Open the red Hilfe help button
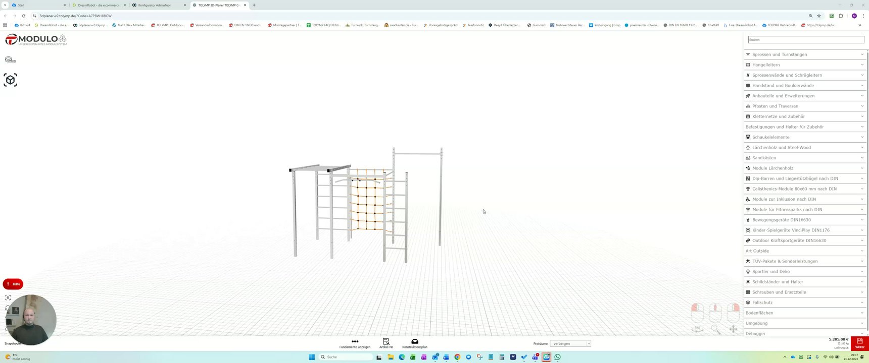 coord(13,284)
